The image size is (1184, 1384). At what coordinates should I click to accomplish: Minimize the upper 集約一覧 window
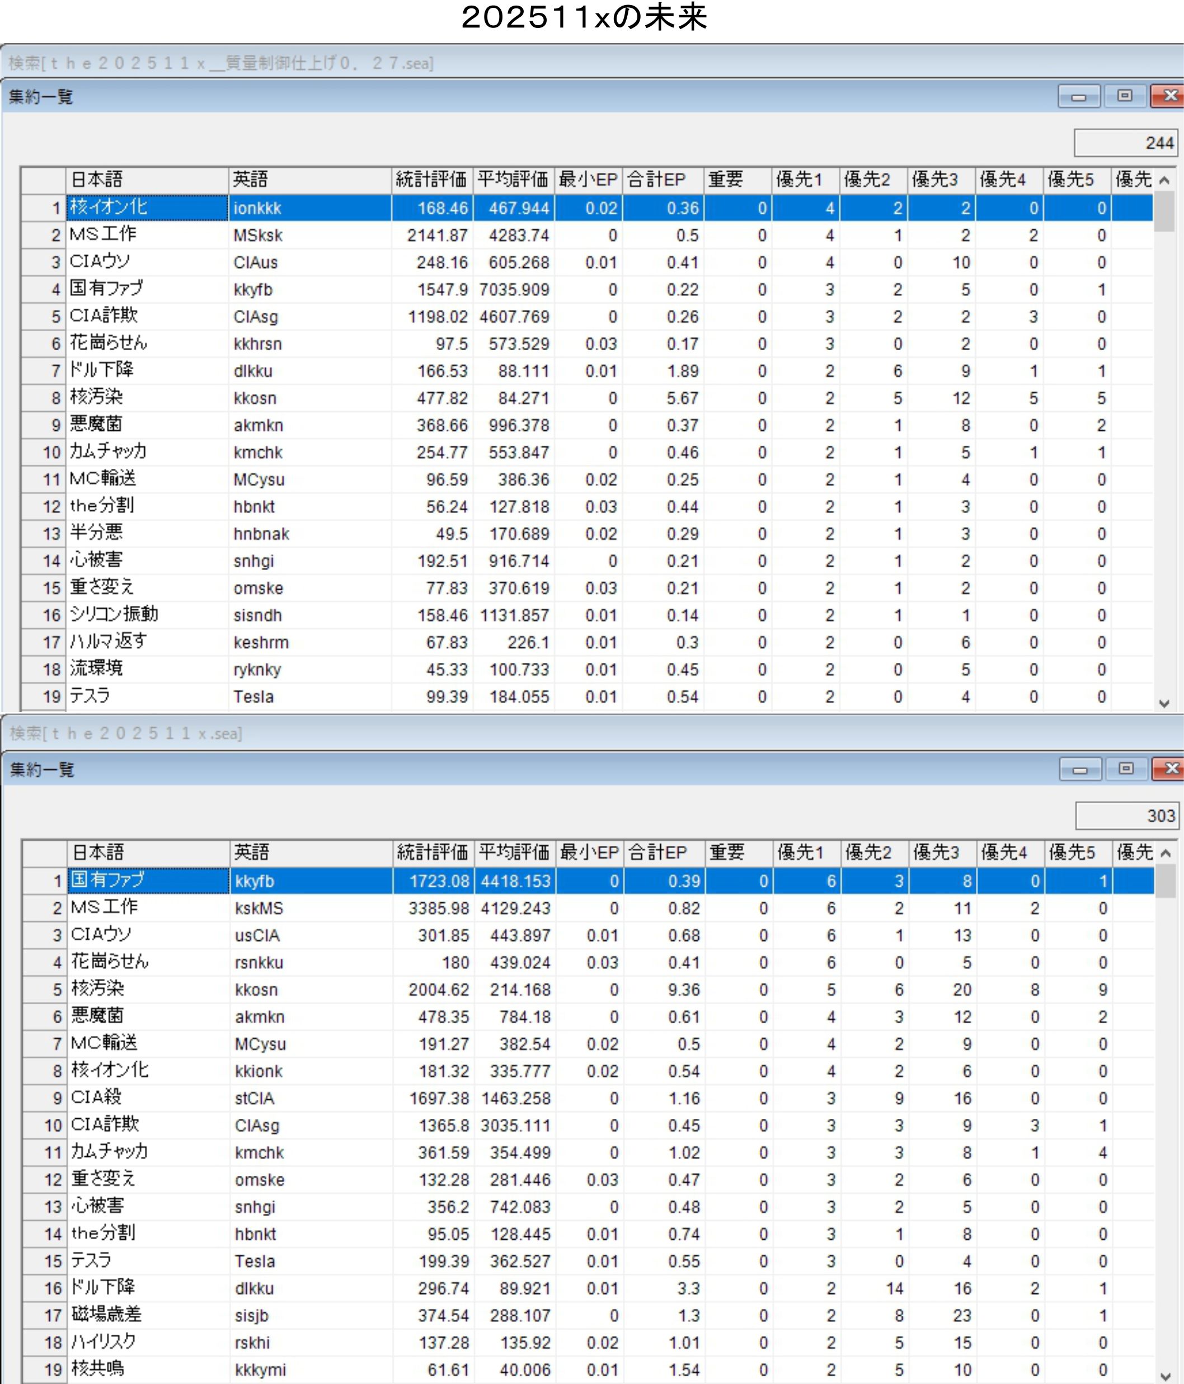(x=1078, y=96)
